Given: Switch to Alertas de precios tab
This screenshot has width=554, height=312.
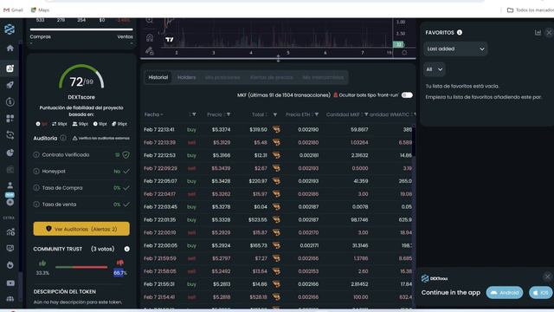Looking at the screenshot, I should (x=271, y=77).
